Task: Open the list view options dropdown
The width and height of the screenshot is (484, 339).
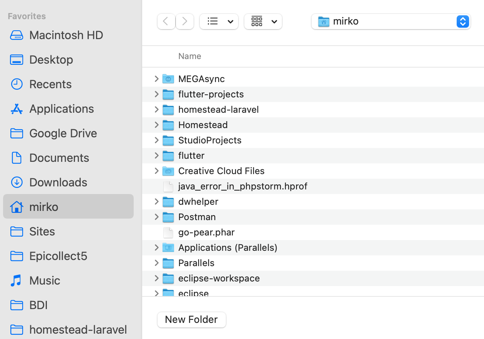Action: tap(219, 21)
